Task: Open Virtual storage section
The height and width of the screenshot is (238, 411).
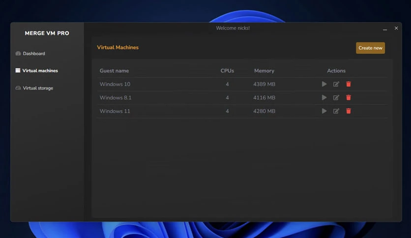Action: click(38, 88)
